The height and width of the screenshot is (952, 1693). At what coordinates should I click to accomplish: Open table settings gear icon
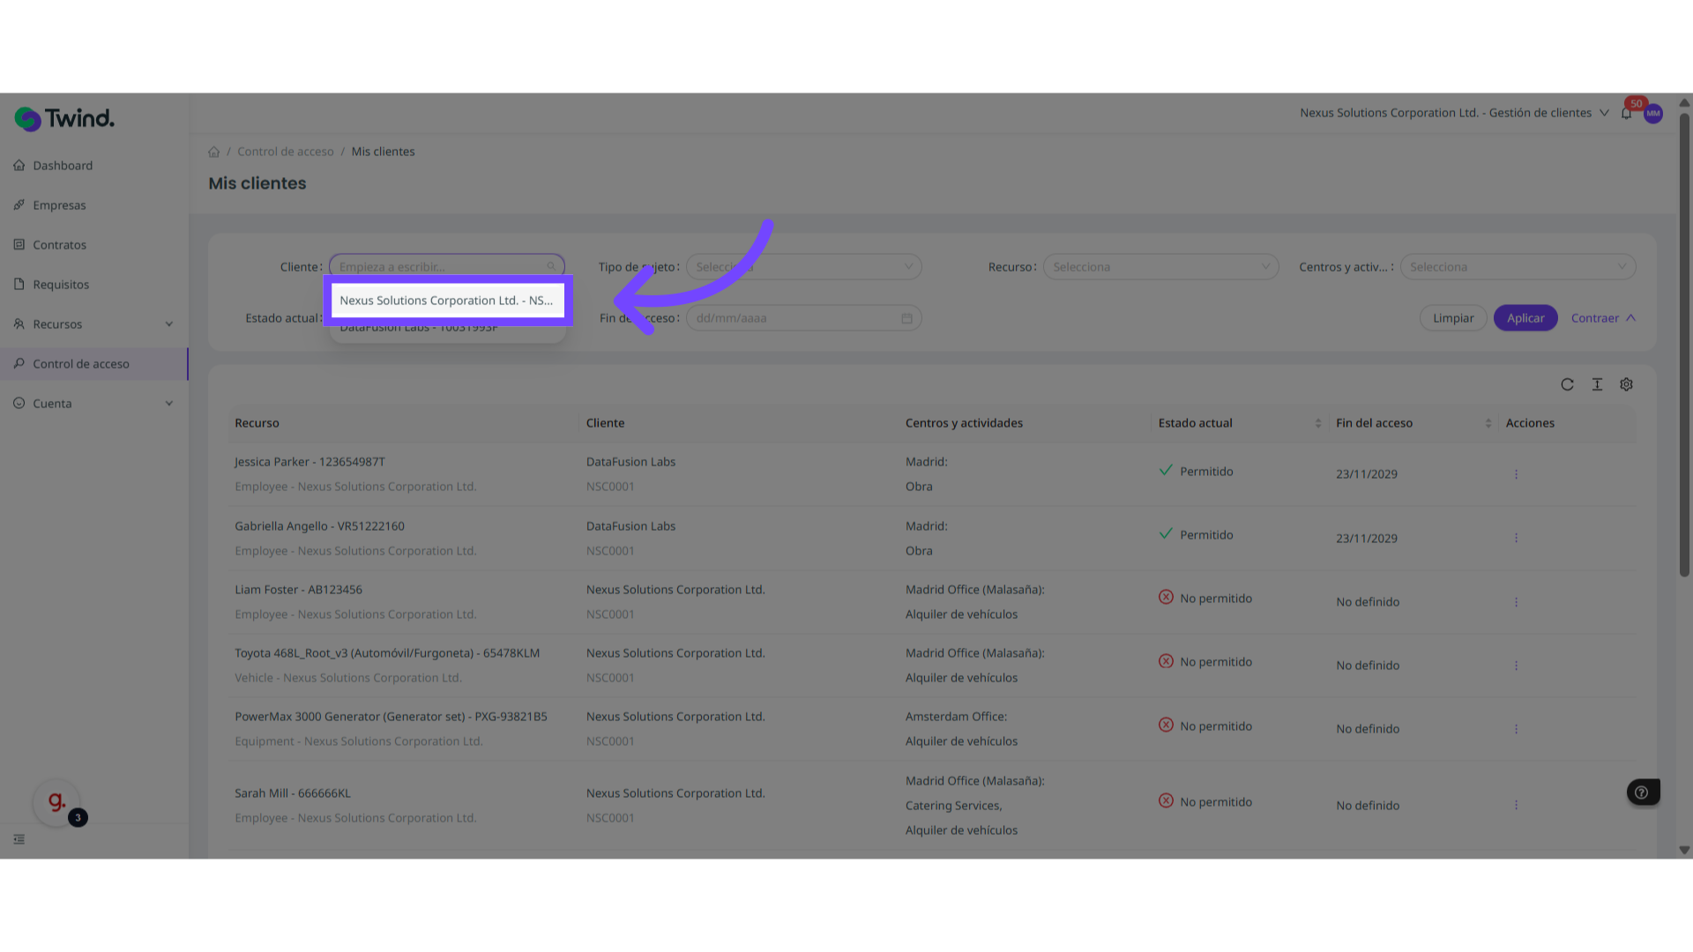[x=1626, y=384]
